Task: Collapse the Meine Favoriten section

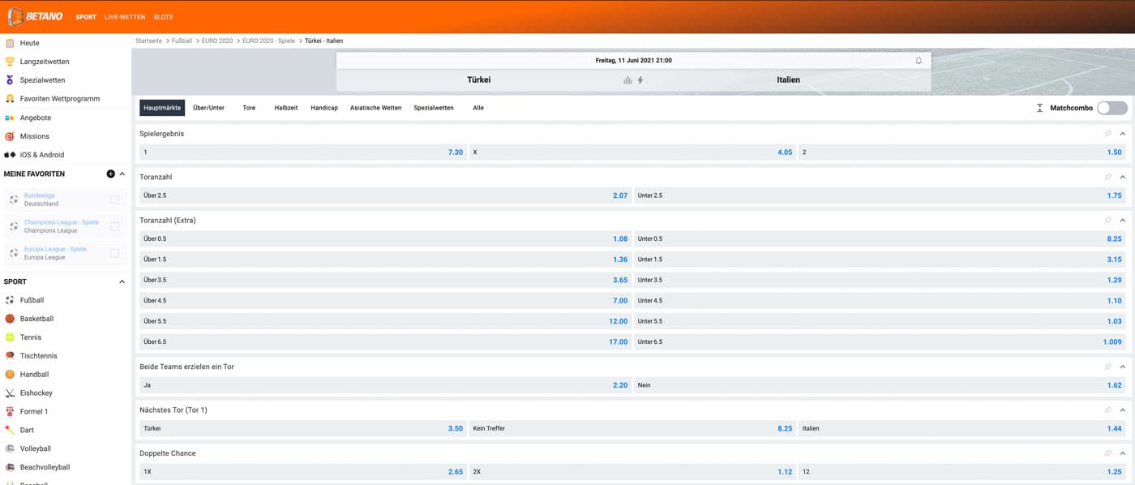Action: (122, 174)
